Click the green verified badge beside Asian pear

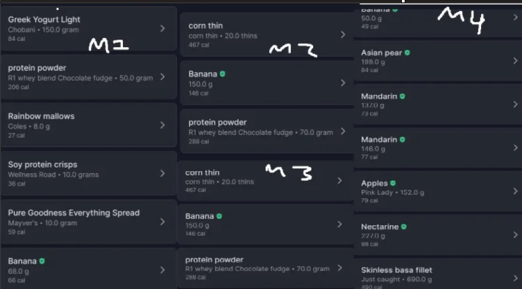point(407,53)
